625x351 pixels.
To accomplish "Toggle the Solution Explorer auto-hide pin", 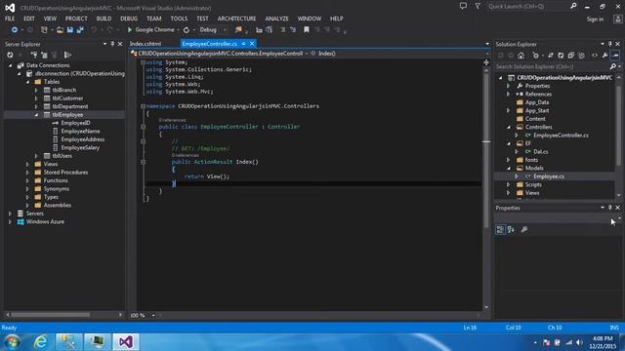I will tap(609, 44).
